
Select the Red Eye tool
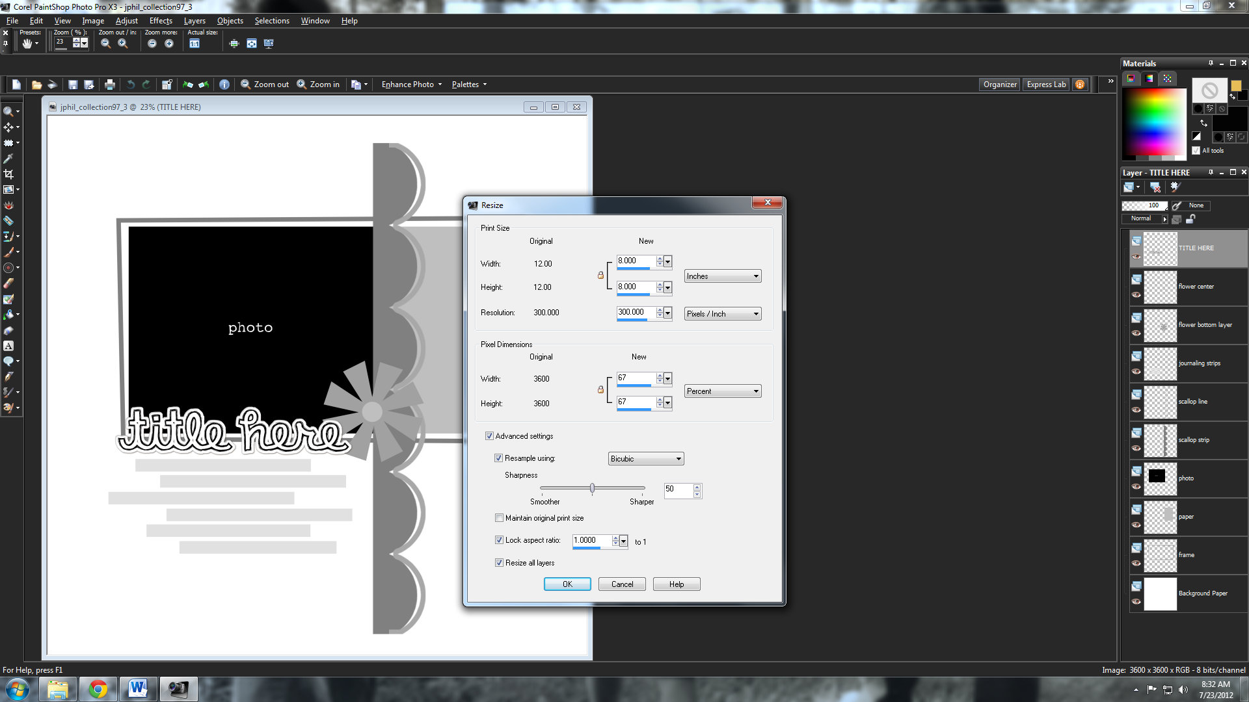[8, 205]
